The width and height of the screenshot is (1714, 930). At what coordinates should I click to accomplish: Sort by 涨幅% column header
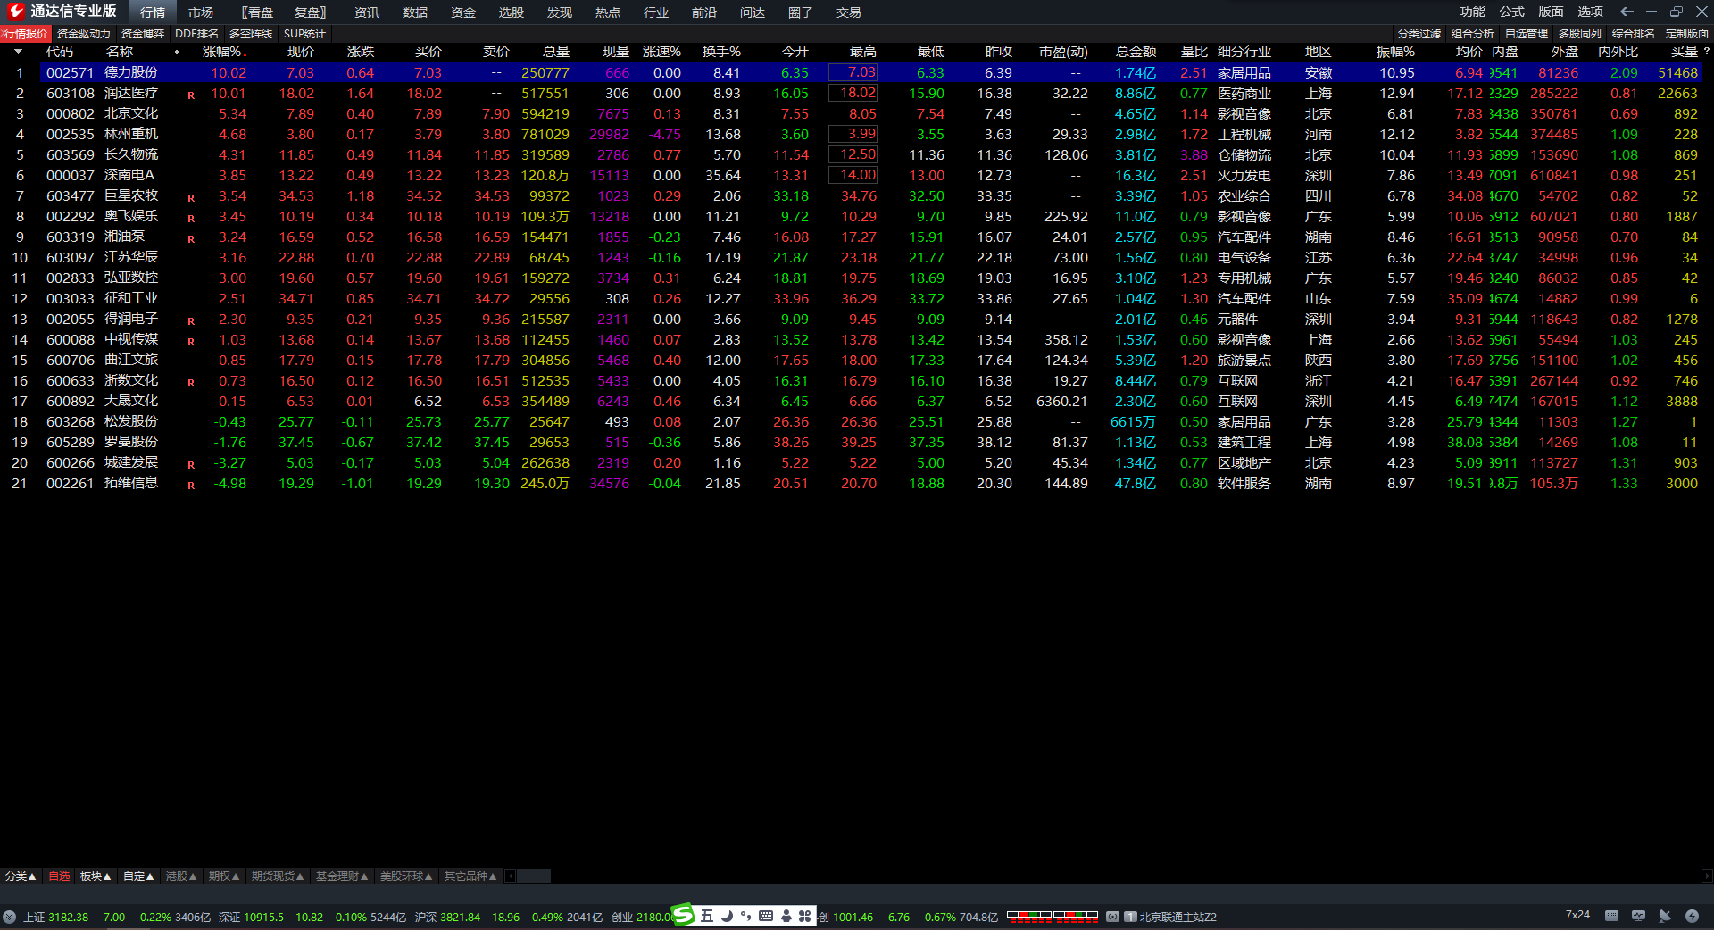pyautogui.click(x=224, y=52)
